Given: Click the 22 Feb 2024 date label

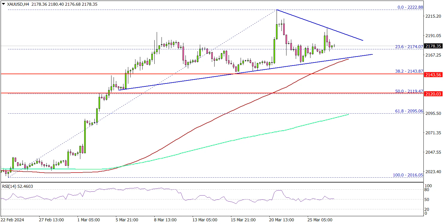Looking at the screenshot, I should [x=12, y=220].
